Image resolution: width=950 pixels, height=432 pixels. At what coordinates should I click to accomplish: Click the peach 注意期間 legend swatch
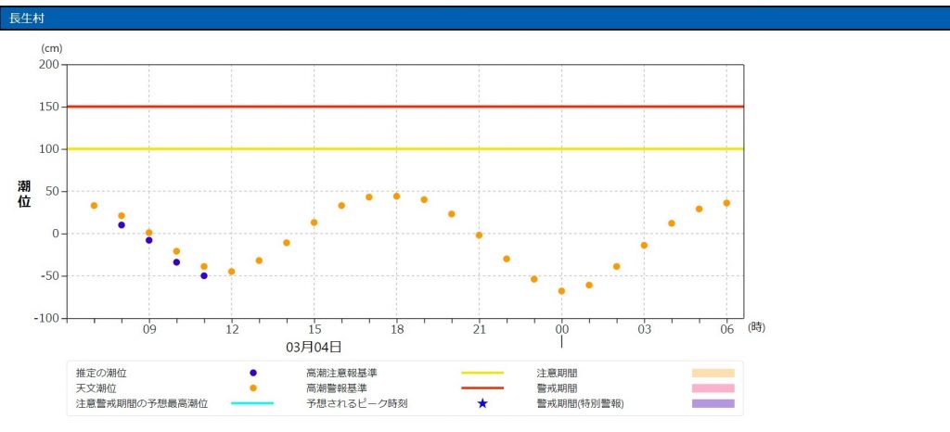click(713, 373)
